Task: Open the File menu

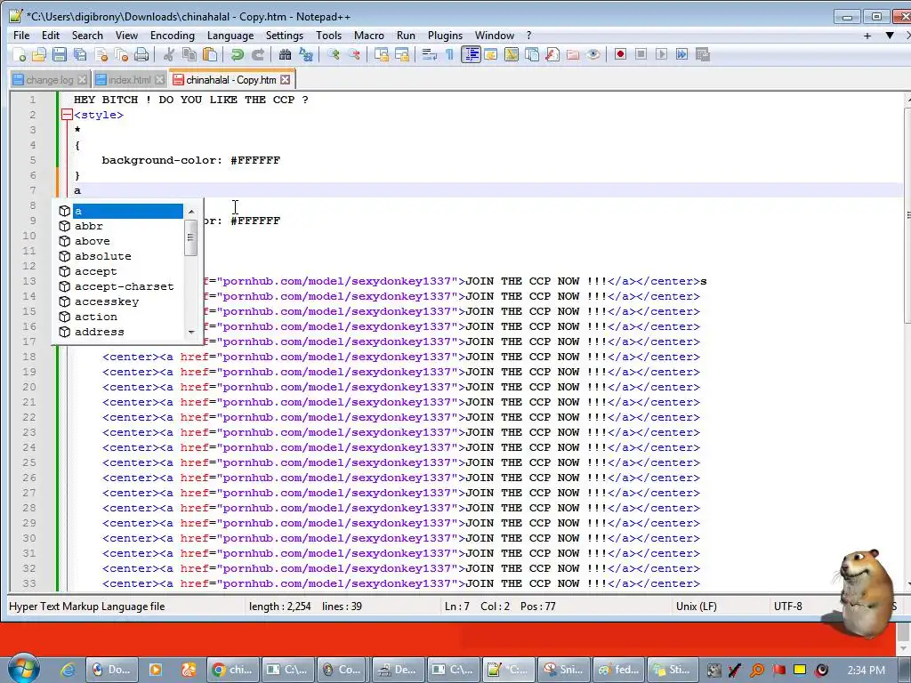Action: [21, 36]
